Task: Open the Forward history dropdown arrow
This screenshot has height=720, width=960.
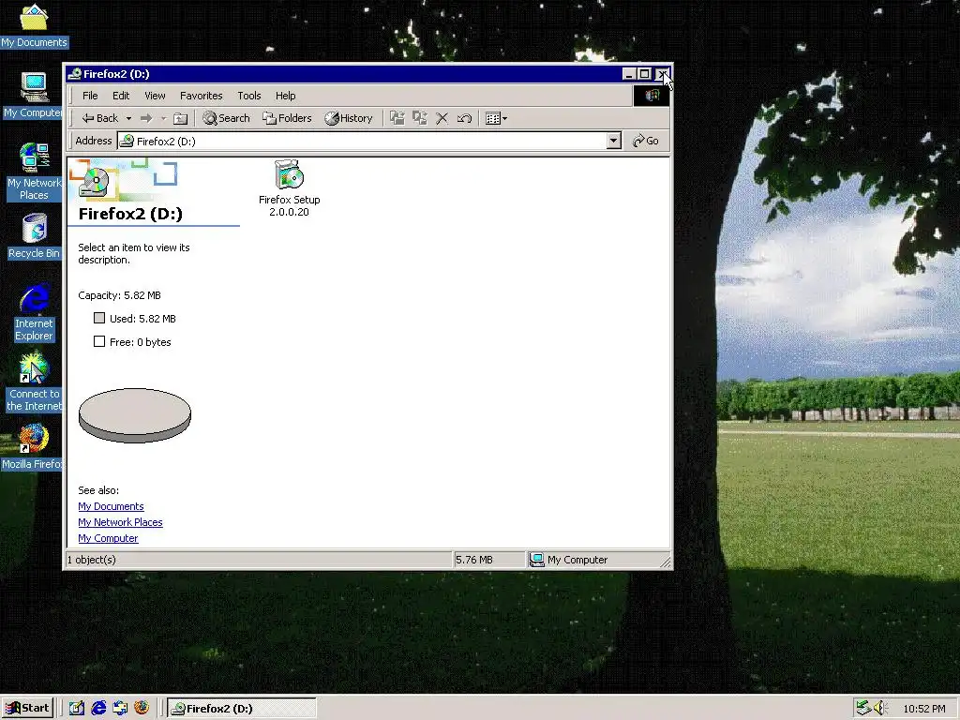Action: 163,118
